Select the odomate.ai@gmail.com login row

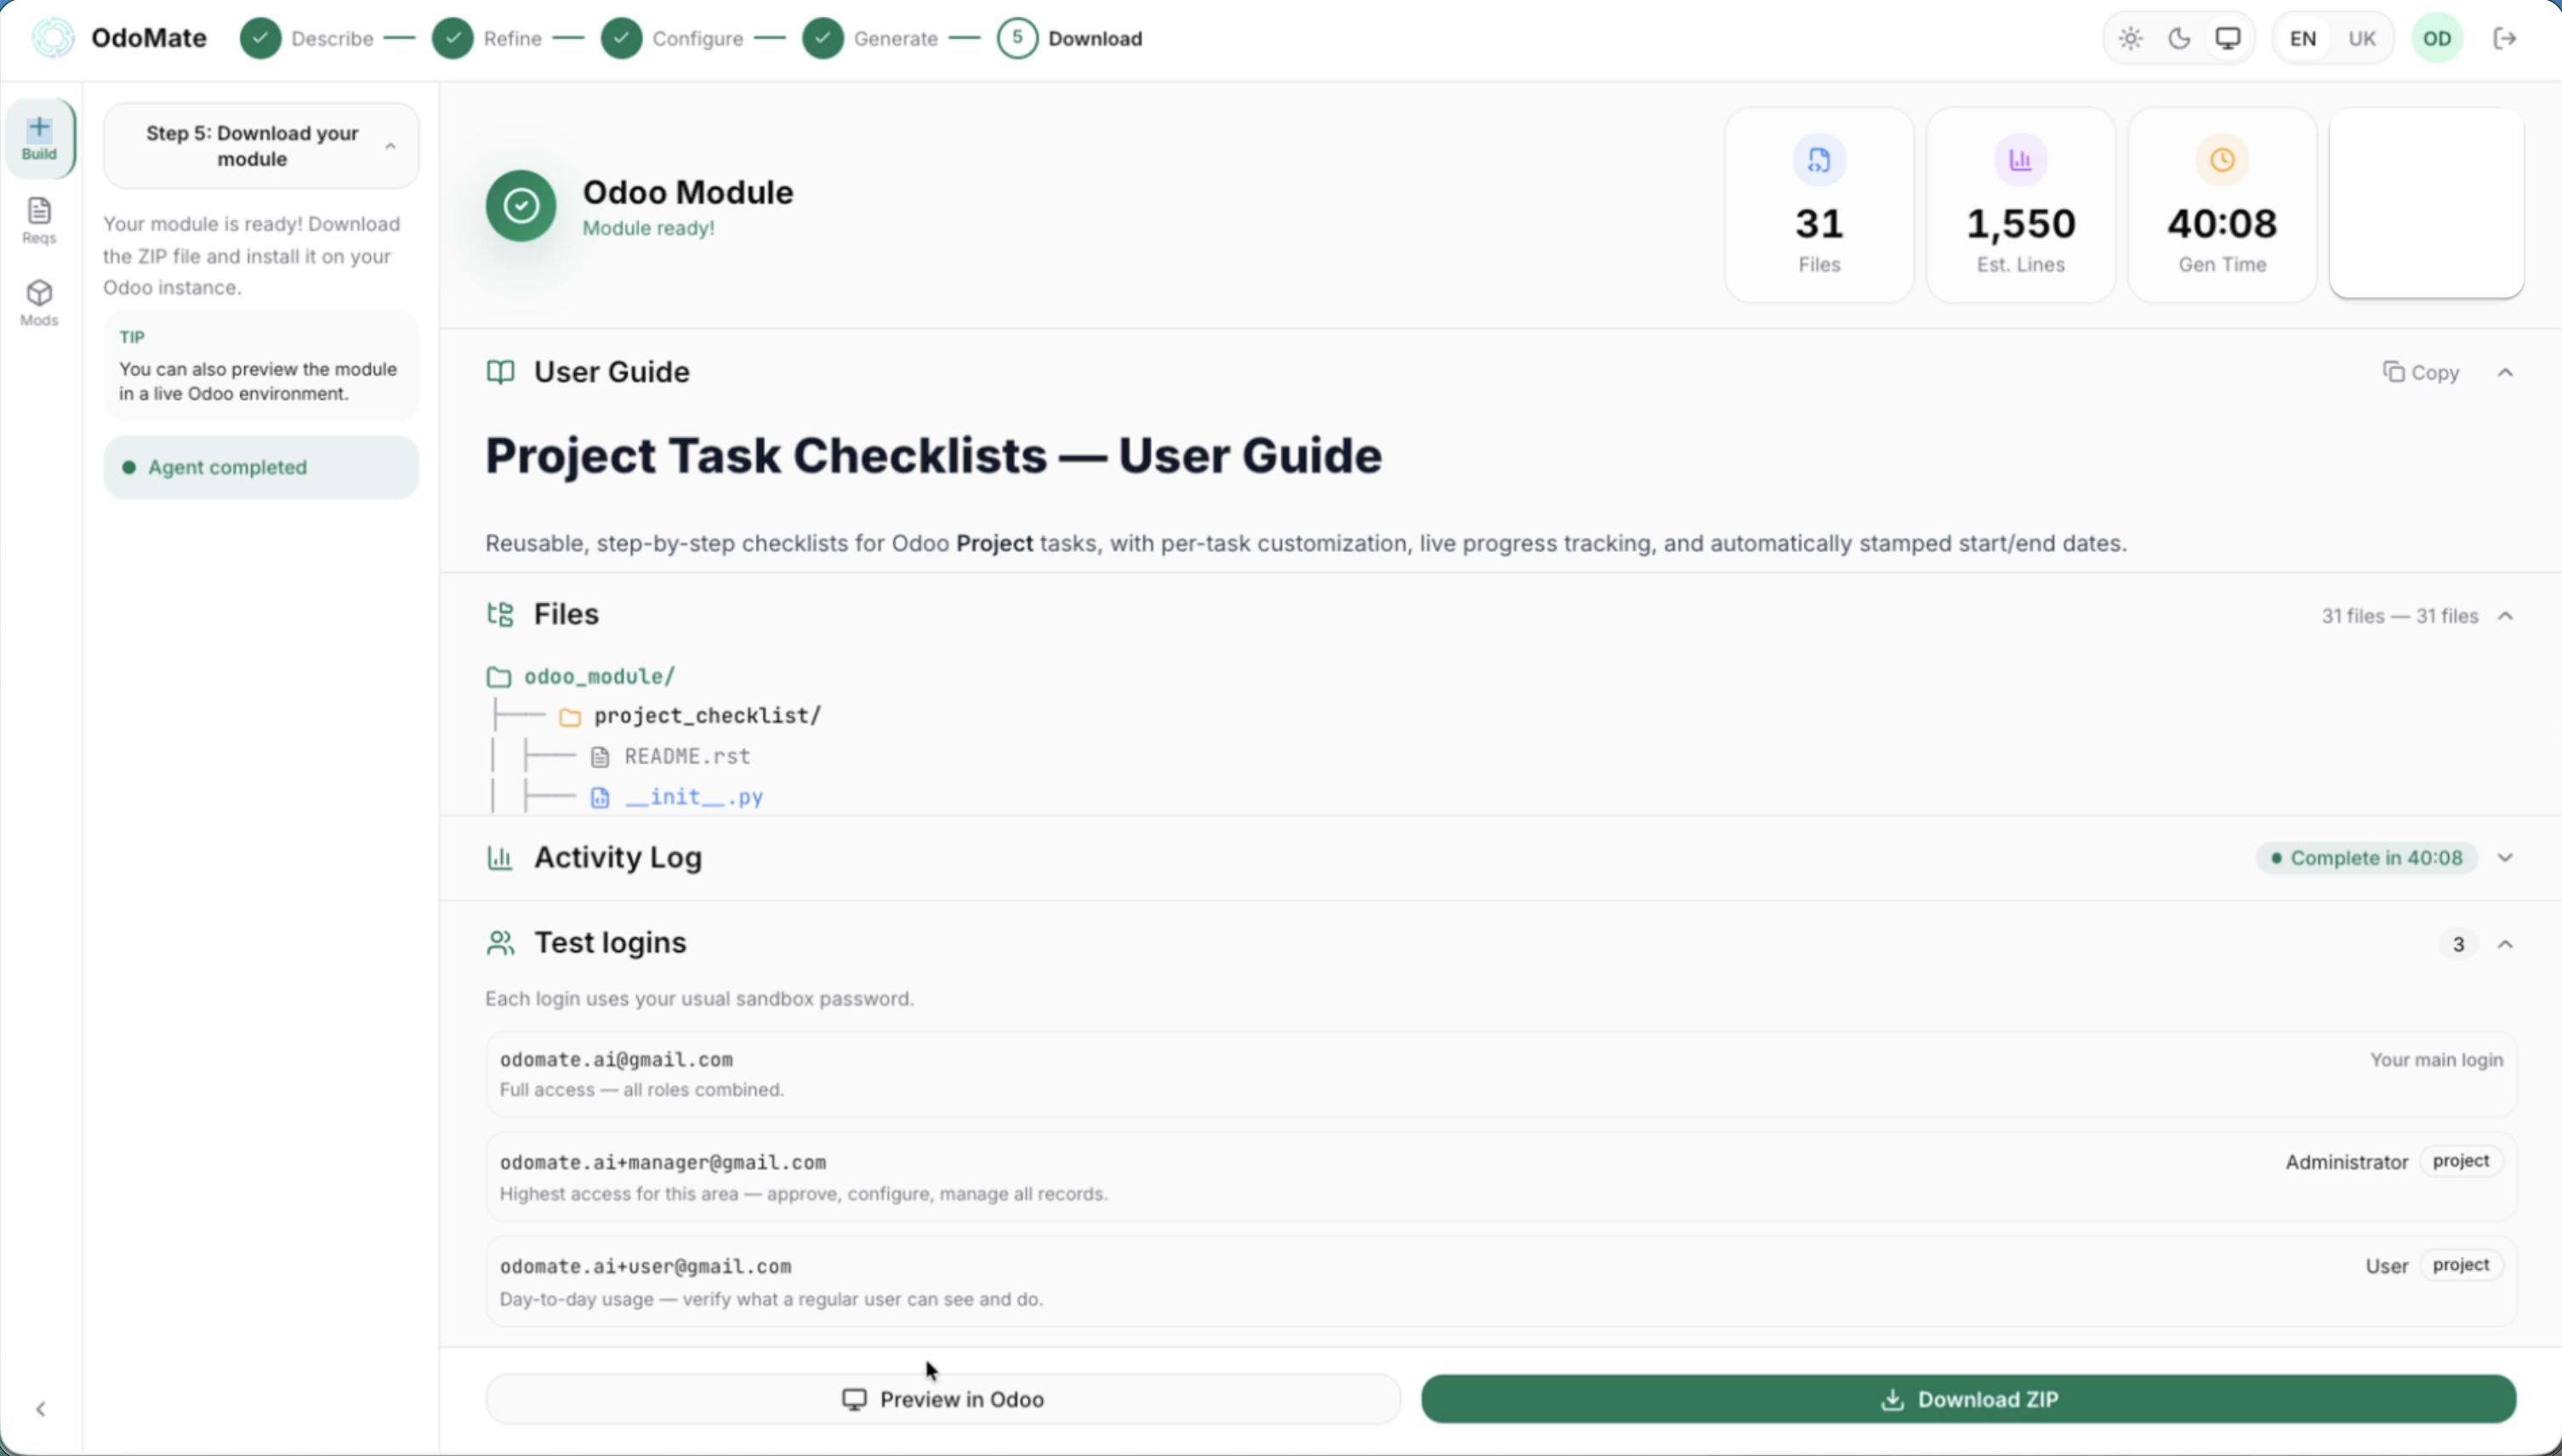[1501, 1074]
